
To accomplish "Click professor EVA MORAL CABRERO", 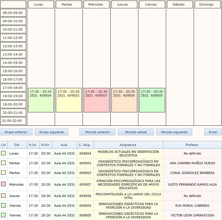I will 193,206.
